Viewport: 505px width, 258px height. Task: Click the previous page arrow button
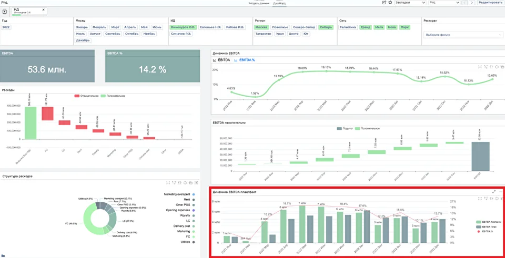pos(464,3)
